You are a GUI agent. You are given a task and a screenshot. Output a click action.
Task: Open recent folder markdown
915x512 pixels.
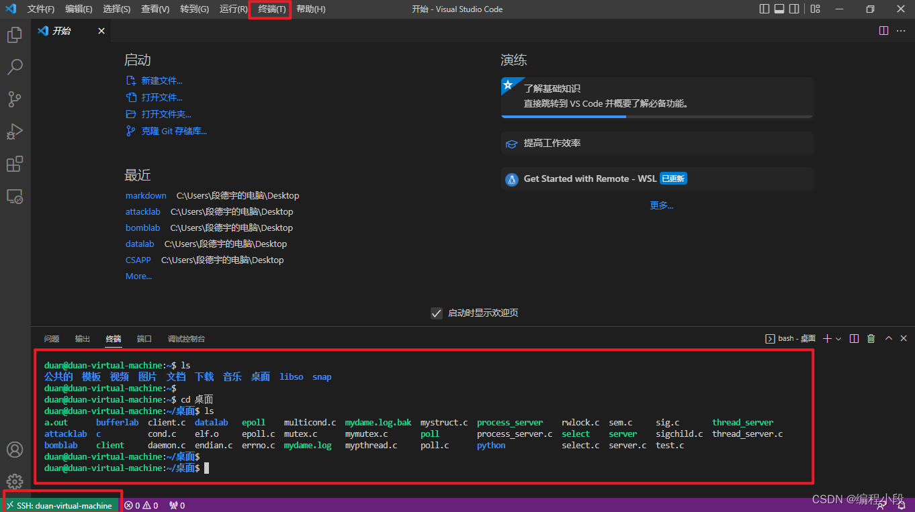(x=146, y=195)
